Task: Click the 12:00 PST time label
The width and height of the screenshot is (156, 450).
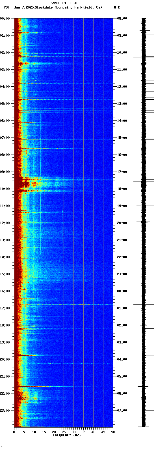Action: (x=5, y=223)
